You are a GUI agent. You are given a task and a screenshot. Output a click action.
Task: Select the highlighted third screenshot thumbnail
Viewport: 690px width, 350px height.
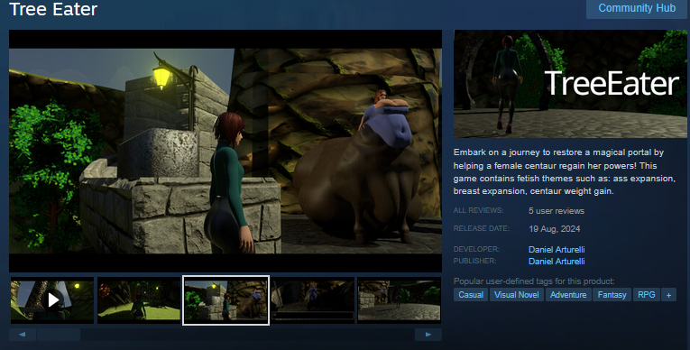pos(225,300)
